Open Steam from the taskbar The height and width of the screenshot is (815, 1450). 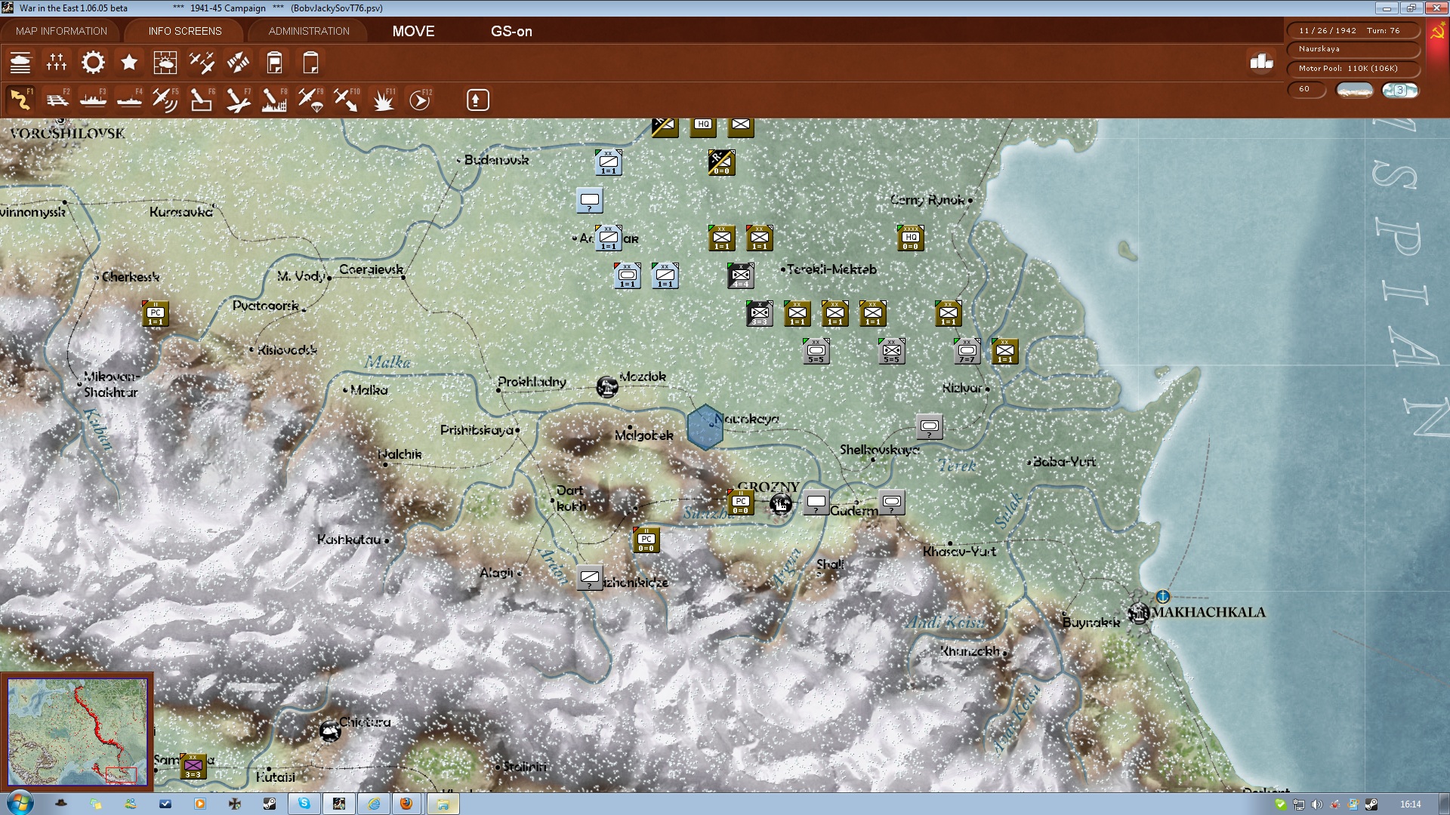pos(269,804)
